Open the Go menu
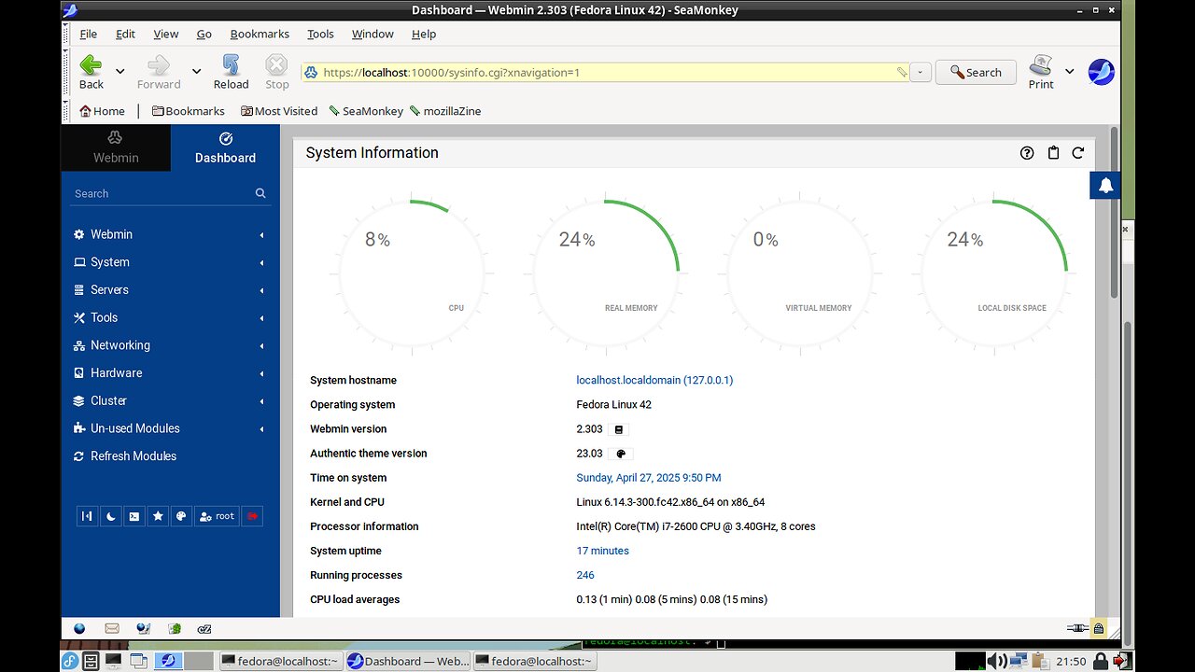This screenshot has width=1195, height=672. 204,34
